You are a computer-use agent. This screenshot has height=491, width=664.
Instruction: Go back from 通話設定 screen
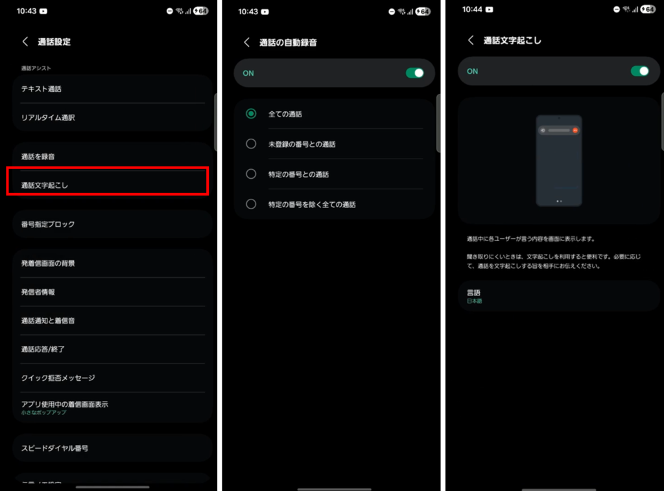25,41
